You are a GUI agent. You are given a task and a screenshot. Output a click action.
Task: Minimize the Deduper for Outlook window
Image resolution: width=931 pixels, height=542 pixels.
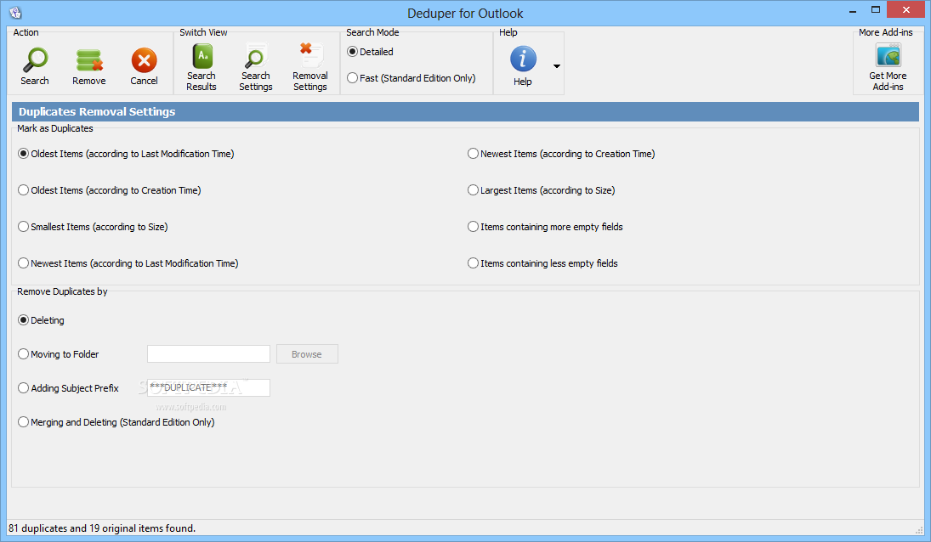[x=853, y=10]
